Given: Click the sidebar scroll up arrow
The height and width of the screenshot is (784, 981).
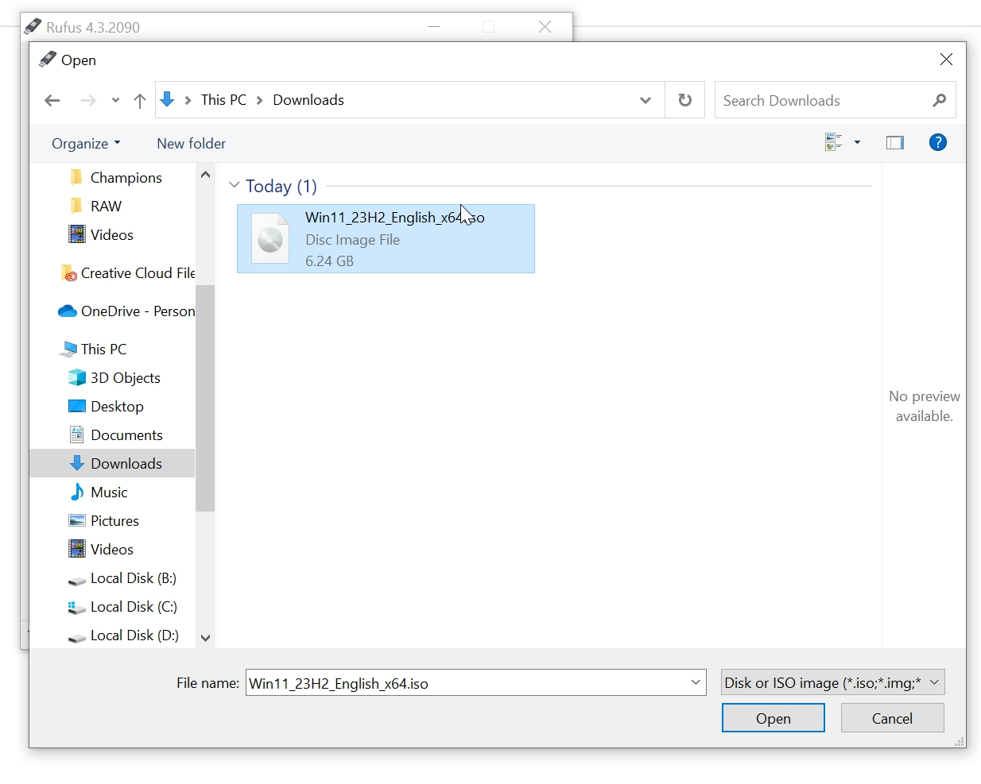Looking at the screenshot, I should pos(205,175).
